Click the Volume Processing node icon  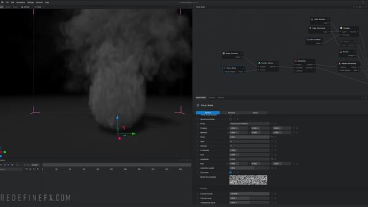(339, 63)
